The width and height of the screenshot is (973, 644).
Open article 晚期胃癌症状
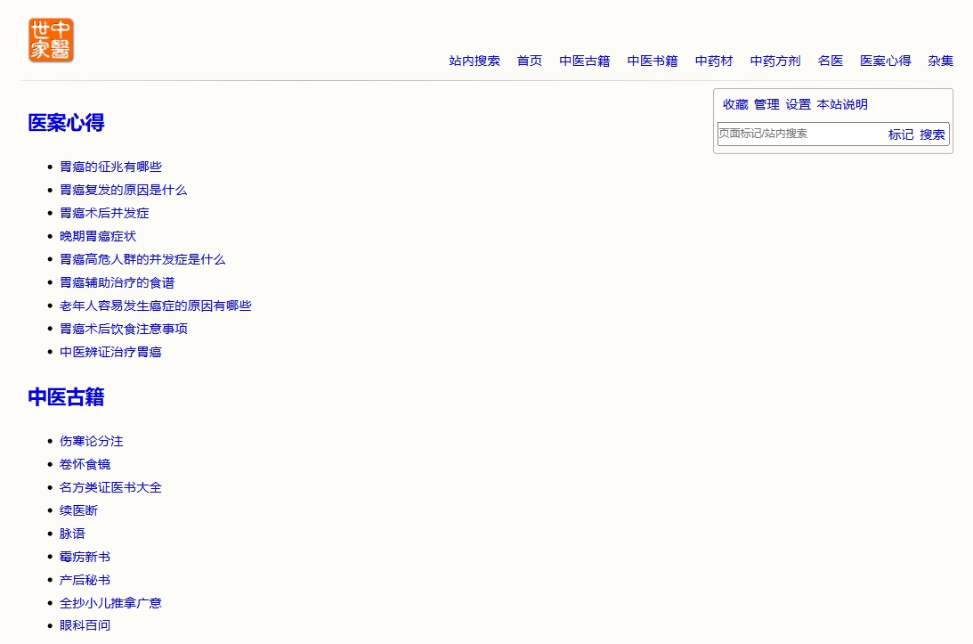(97, 236)
